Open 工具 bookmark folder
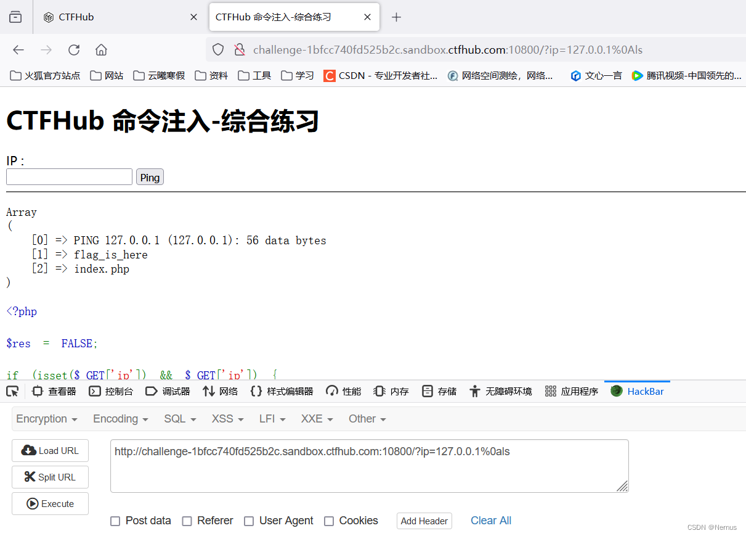Viewport: 746px width, 536px height. pyautogui.click(x=254, y=75)
